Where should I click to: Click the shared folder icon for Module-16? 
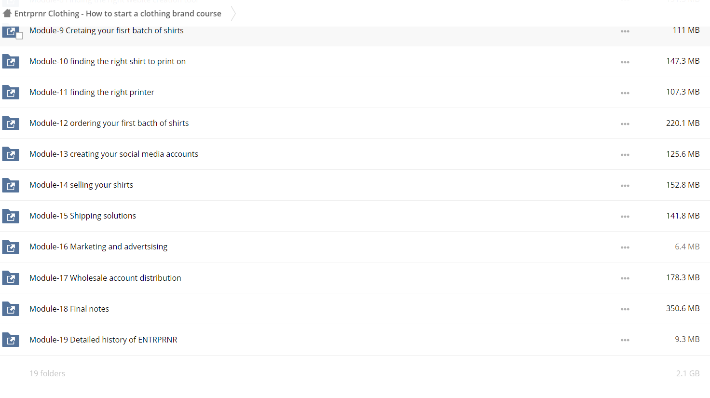11,247
